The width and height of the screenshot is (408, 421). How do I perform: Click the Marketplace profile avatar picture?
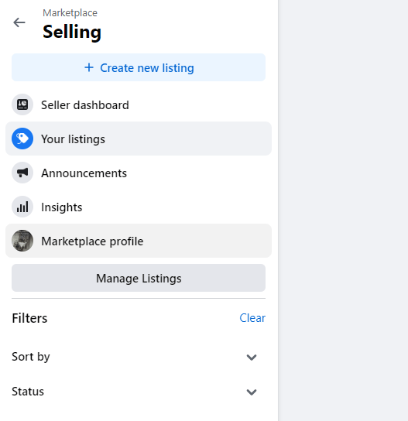[x=22, y=241]
